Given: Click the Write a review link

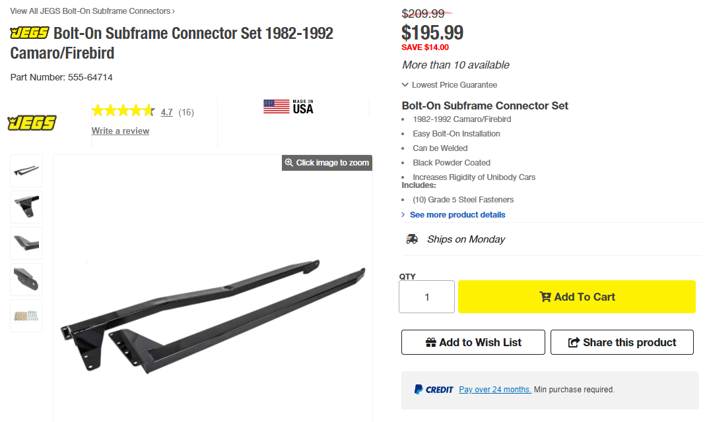Looking at the screenshot, I should (x=120, y=131).
